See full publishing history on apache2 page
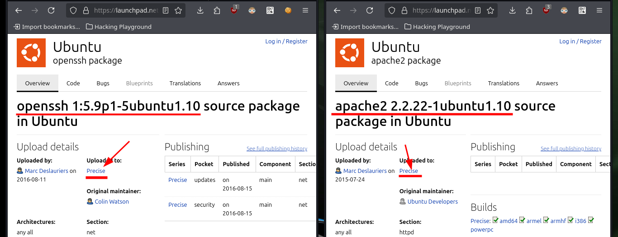This screenshot has height=237, width=618. pos(571,149)
